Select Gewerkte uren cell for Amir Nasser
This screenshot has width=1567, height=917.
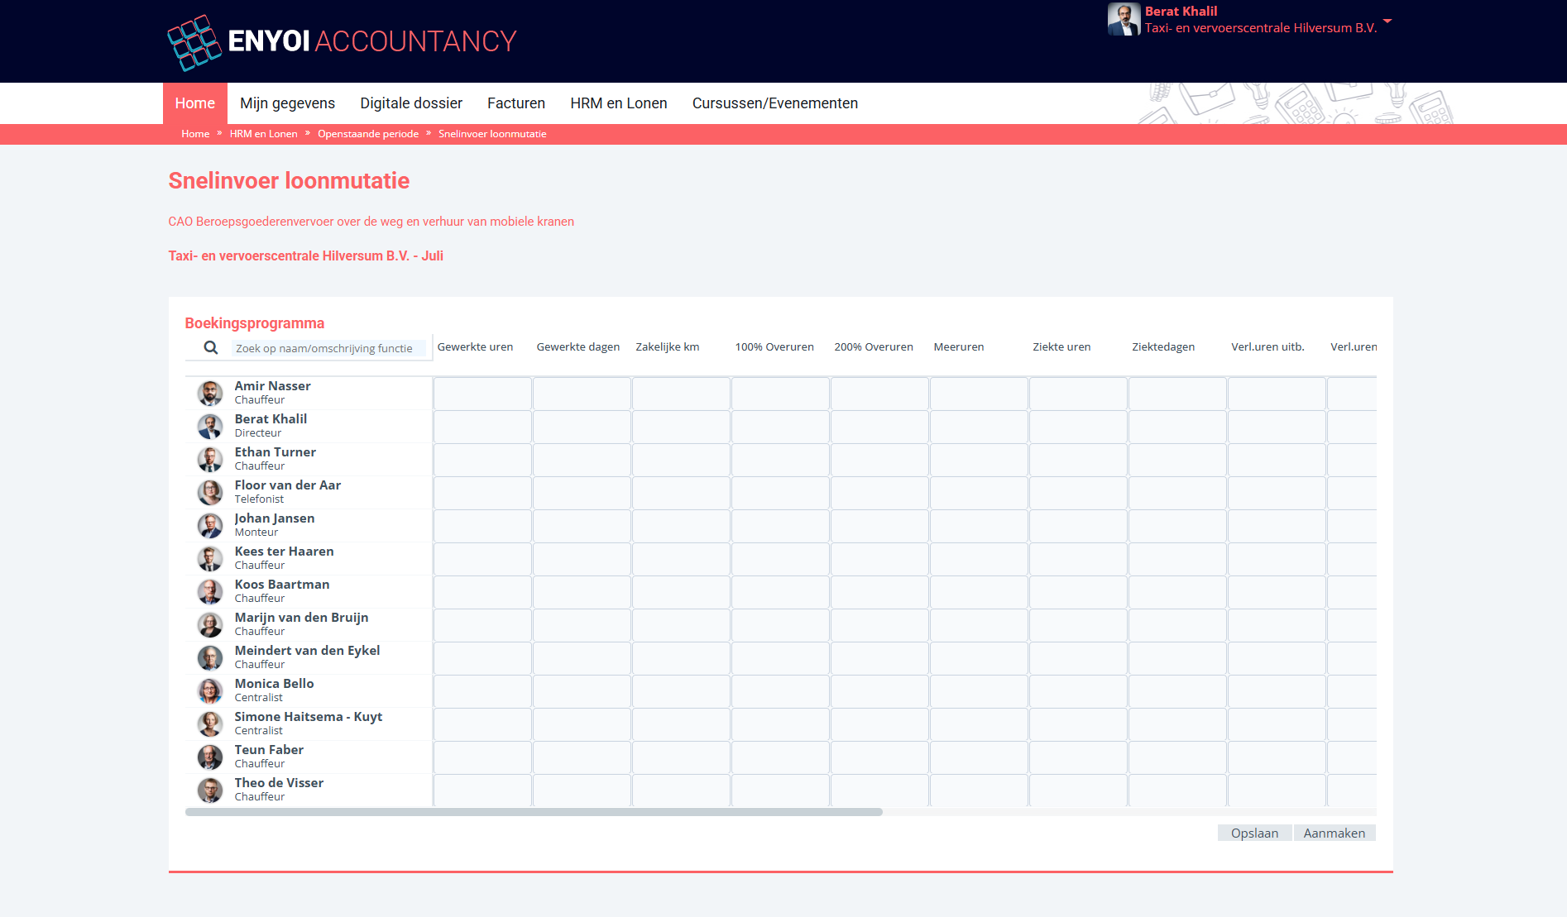click(482, 394)
